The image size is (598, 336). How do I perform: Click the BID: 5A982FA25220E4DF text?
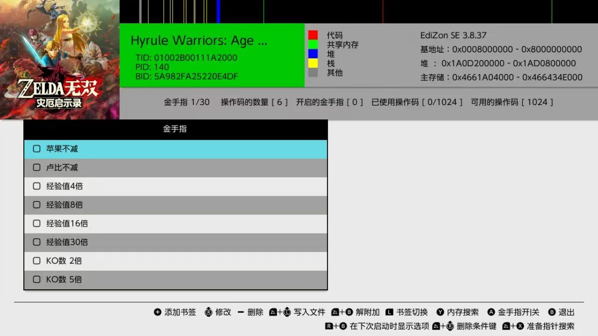coord(187,77)
